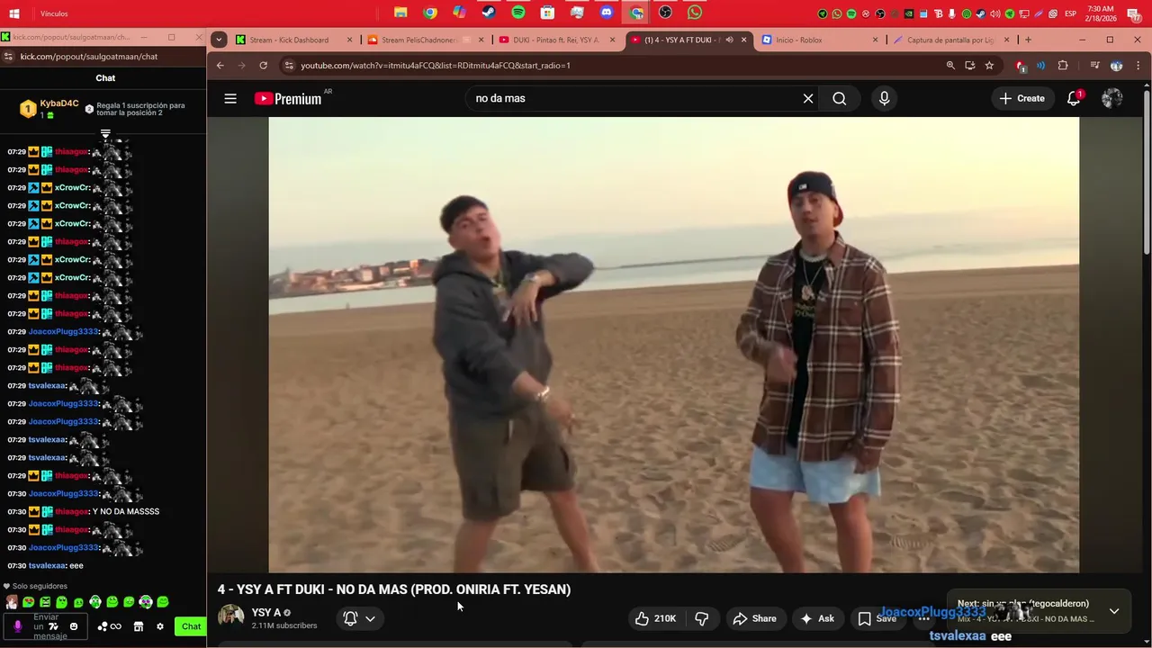1152x648 pixels.
Task: Go back in the browser
Action: (x=220, y=66)
